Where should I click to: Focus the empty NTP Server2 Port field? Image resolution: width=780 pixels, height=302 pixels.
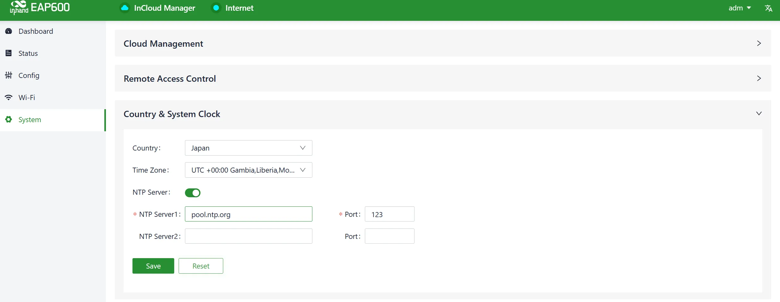(x=390, y=236)
